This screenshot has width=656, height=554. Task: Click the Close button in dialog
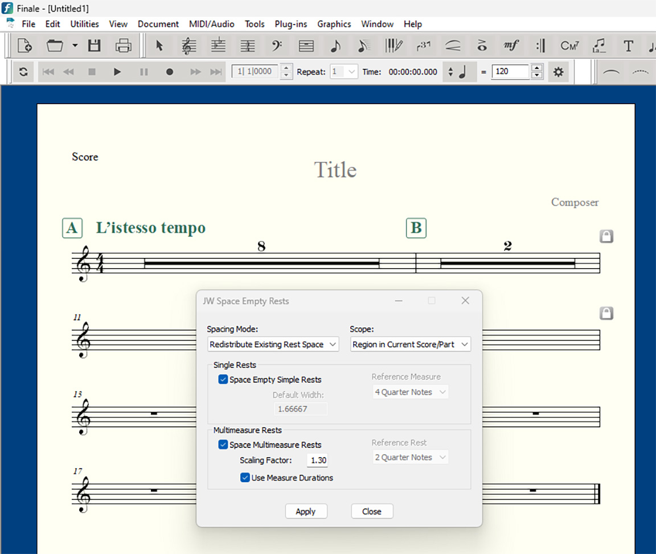[x=372, y=511]
